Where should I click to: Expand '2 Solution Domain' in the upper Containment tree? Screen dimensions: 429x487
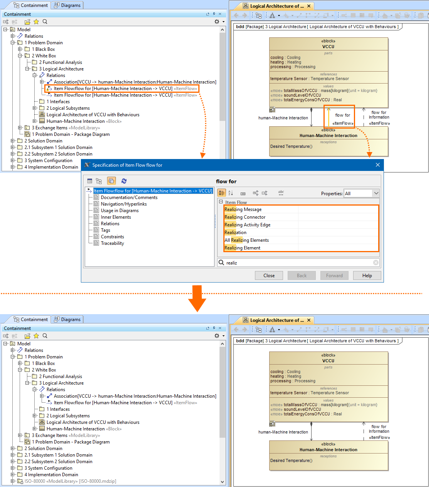(13, 141)
